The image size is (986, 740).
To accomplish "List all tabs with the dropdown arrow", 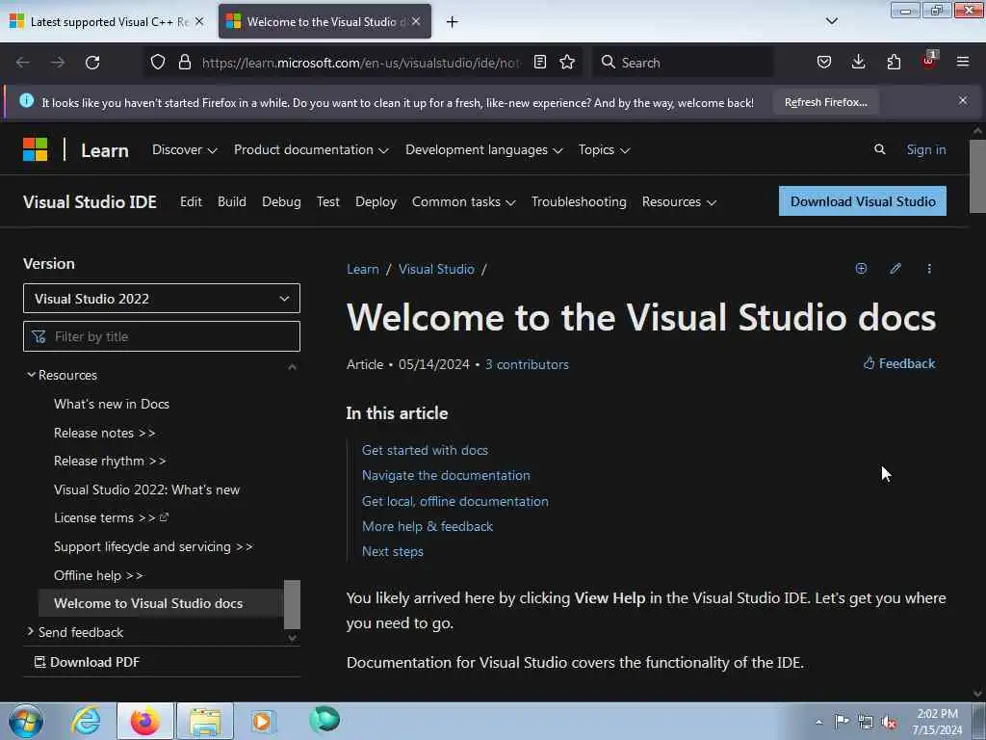I will pos(831,21).
